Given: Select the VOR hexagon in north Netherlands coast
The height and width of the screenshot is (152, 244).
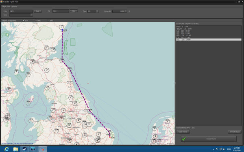Looking at the screenshot, I should click(x=167, y=121).
